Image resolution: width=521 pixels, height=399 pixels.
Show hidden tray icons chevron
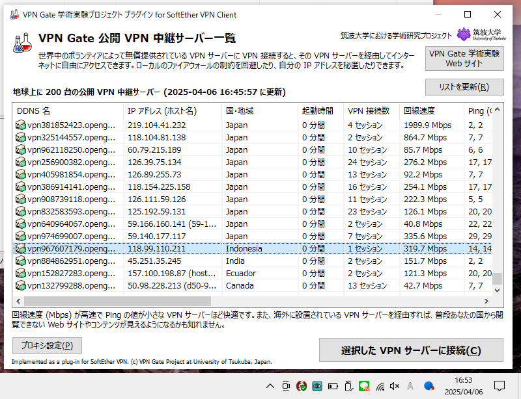270,386
